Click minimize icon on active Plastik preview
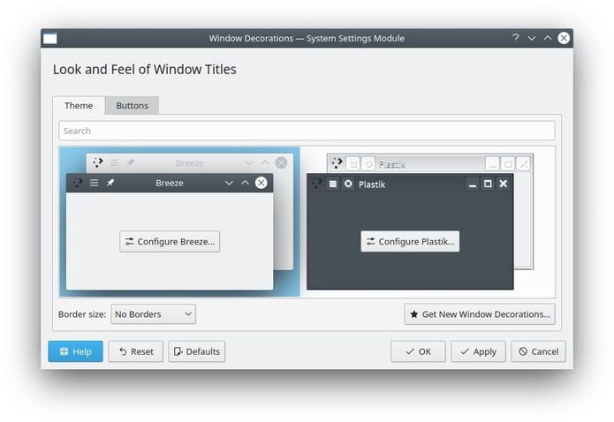This screenshot has width=614, height=422. (473, 185)
